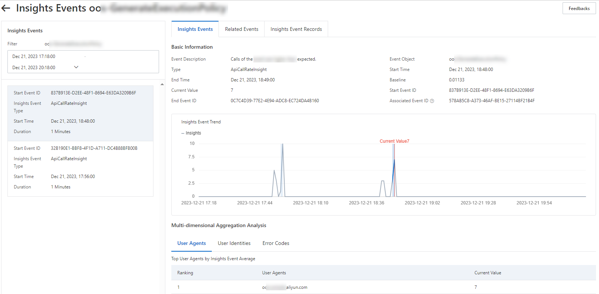
Task: Click the Ranking column header
Action: click(x=185, y=273)
